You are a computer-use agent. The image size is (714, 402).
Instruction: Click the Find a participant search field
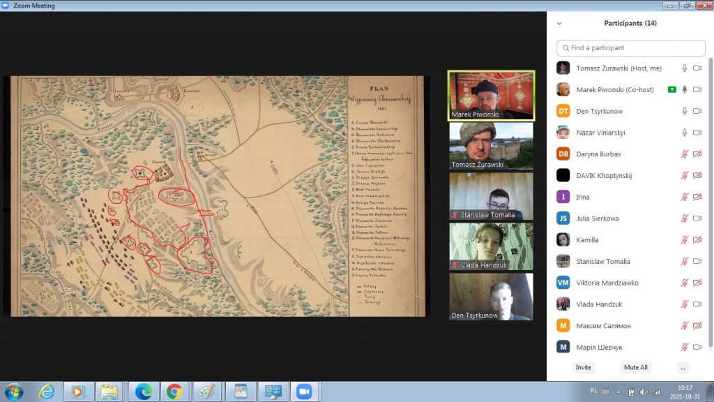click(x=631, y=48)
